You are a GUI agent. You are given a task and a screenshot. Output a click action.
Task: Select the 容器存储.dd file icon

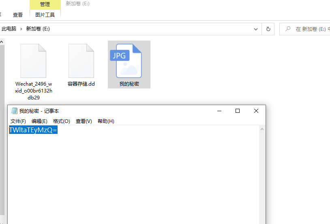(x=81, y=61)
